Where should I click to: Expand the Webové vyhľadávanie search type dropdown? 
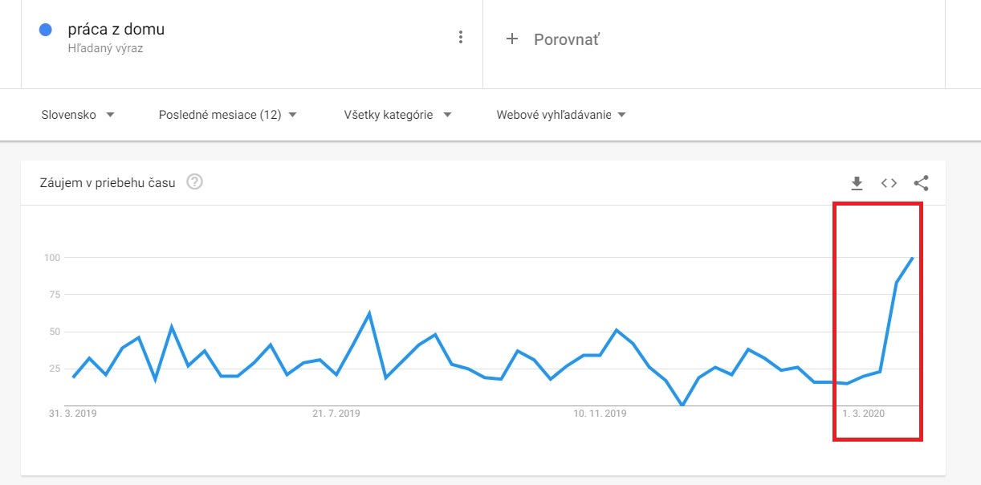coord(560,115)
